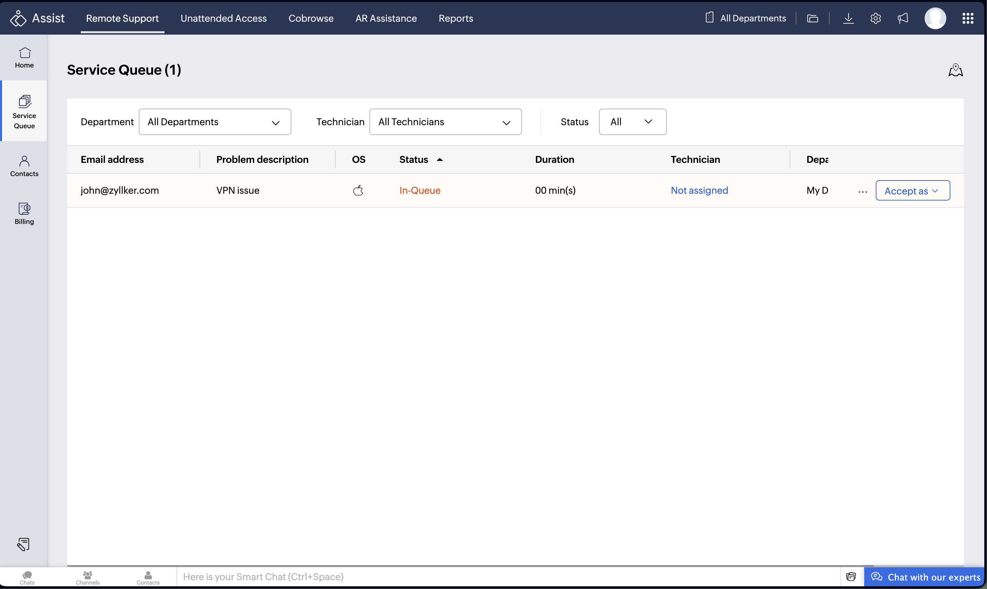The image size is (987, 589).
Task: Expand the All Departments filter dropdown
Action: (x=215, y=122)
